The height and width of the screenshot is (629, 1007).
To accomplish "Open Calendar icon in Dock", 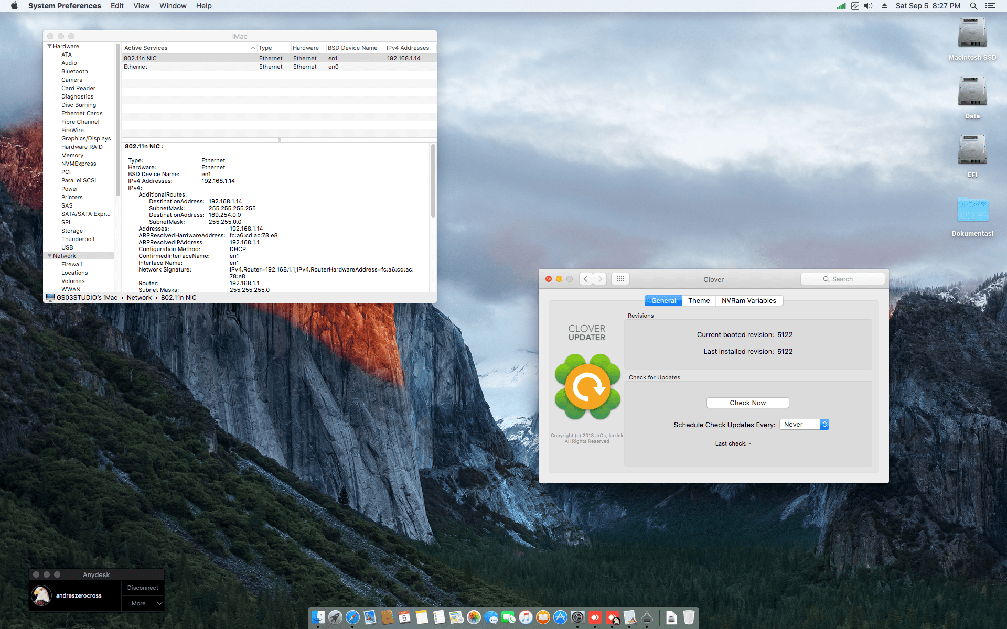I will pos(404,617).
